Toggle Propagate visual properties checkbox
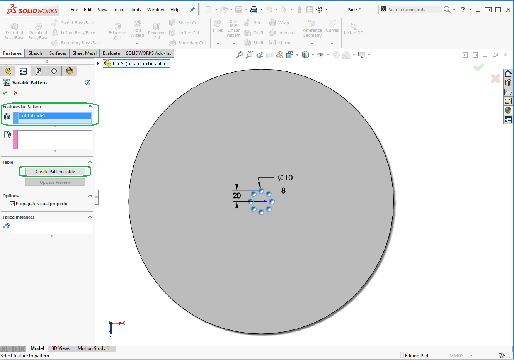Screen dimensions: 514x360 [12, 204]
